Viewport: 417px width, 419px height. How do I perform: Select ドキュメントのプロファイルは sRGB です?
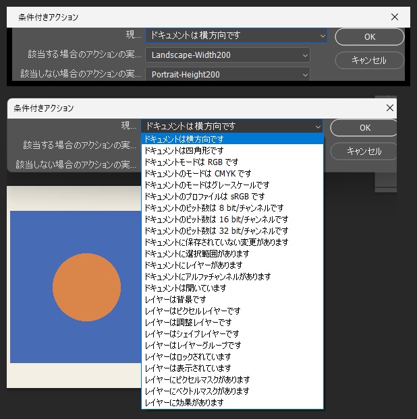coord(232,197)
